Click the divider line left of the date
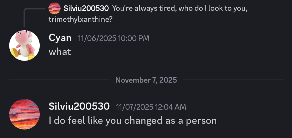Image resolution: width=292 pixels, height=138 pixels. [59, 80]
